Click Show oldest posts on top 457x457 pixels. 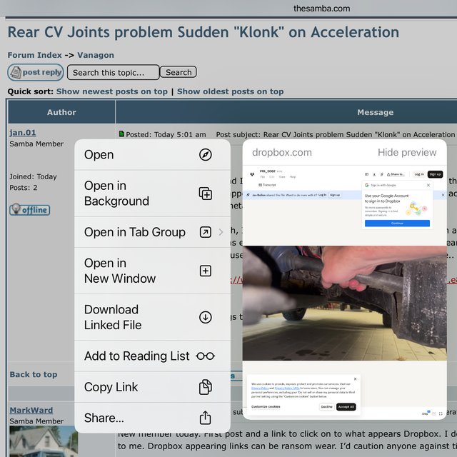(230, 91)
